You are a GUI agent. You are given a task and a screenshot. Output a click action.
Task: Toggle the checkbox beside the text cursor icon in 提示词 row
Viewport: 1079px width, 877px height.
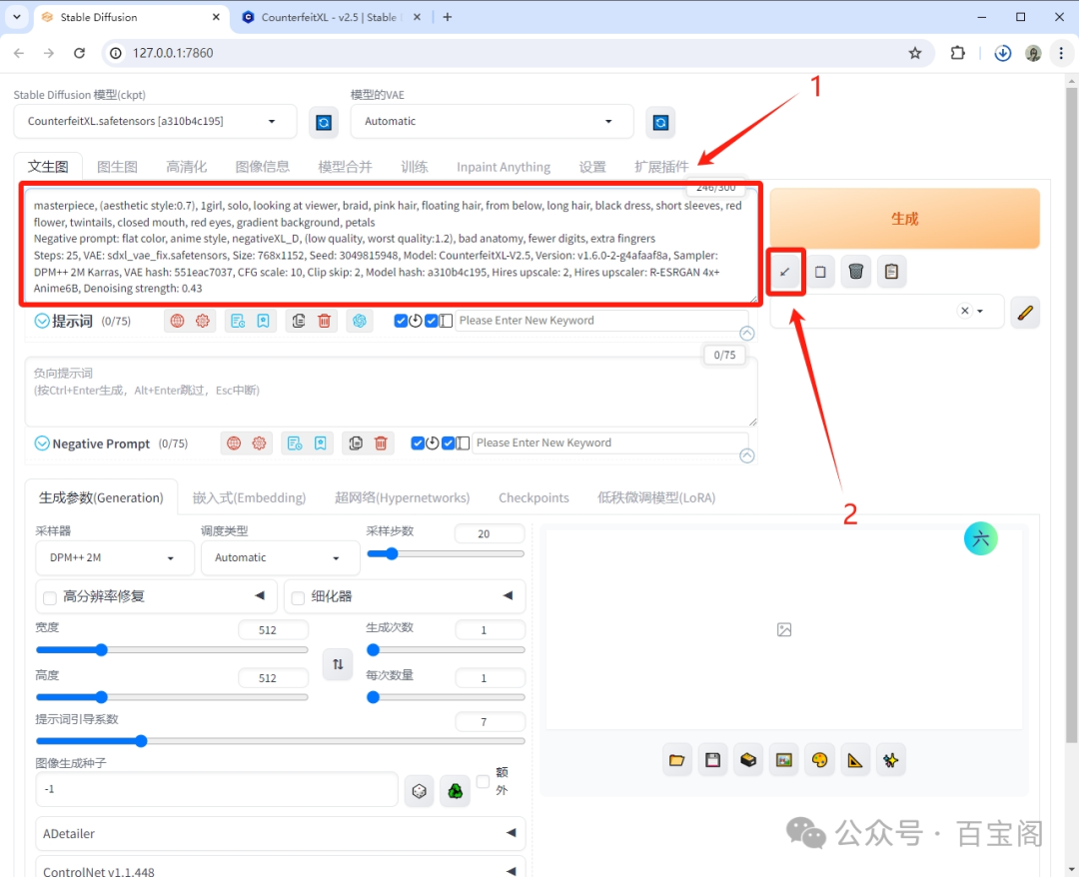click(x=432, y=321)
